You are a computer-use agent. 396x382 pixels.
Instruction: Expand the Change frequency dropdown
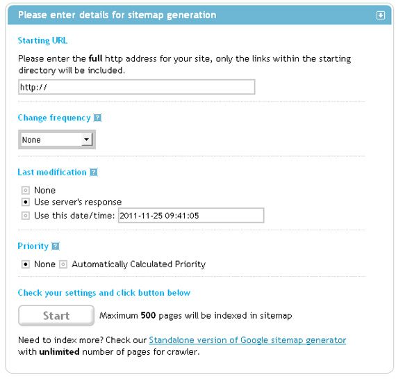pos(57,140)
